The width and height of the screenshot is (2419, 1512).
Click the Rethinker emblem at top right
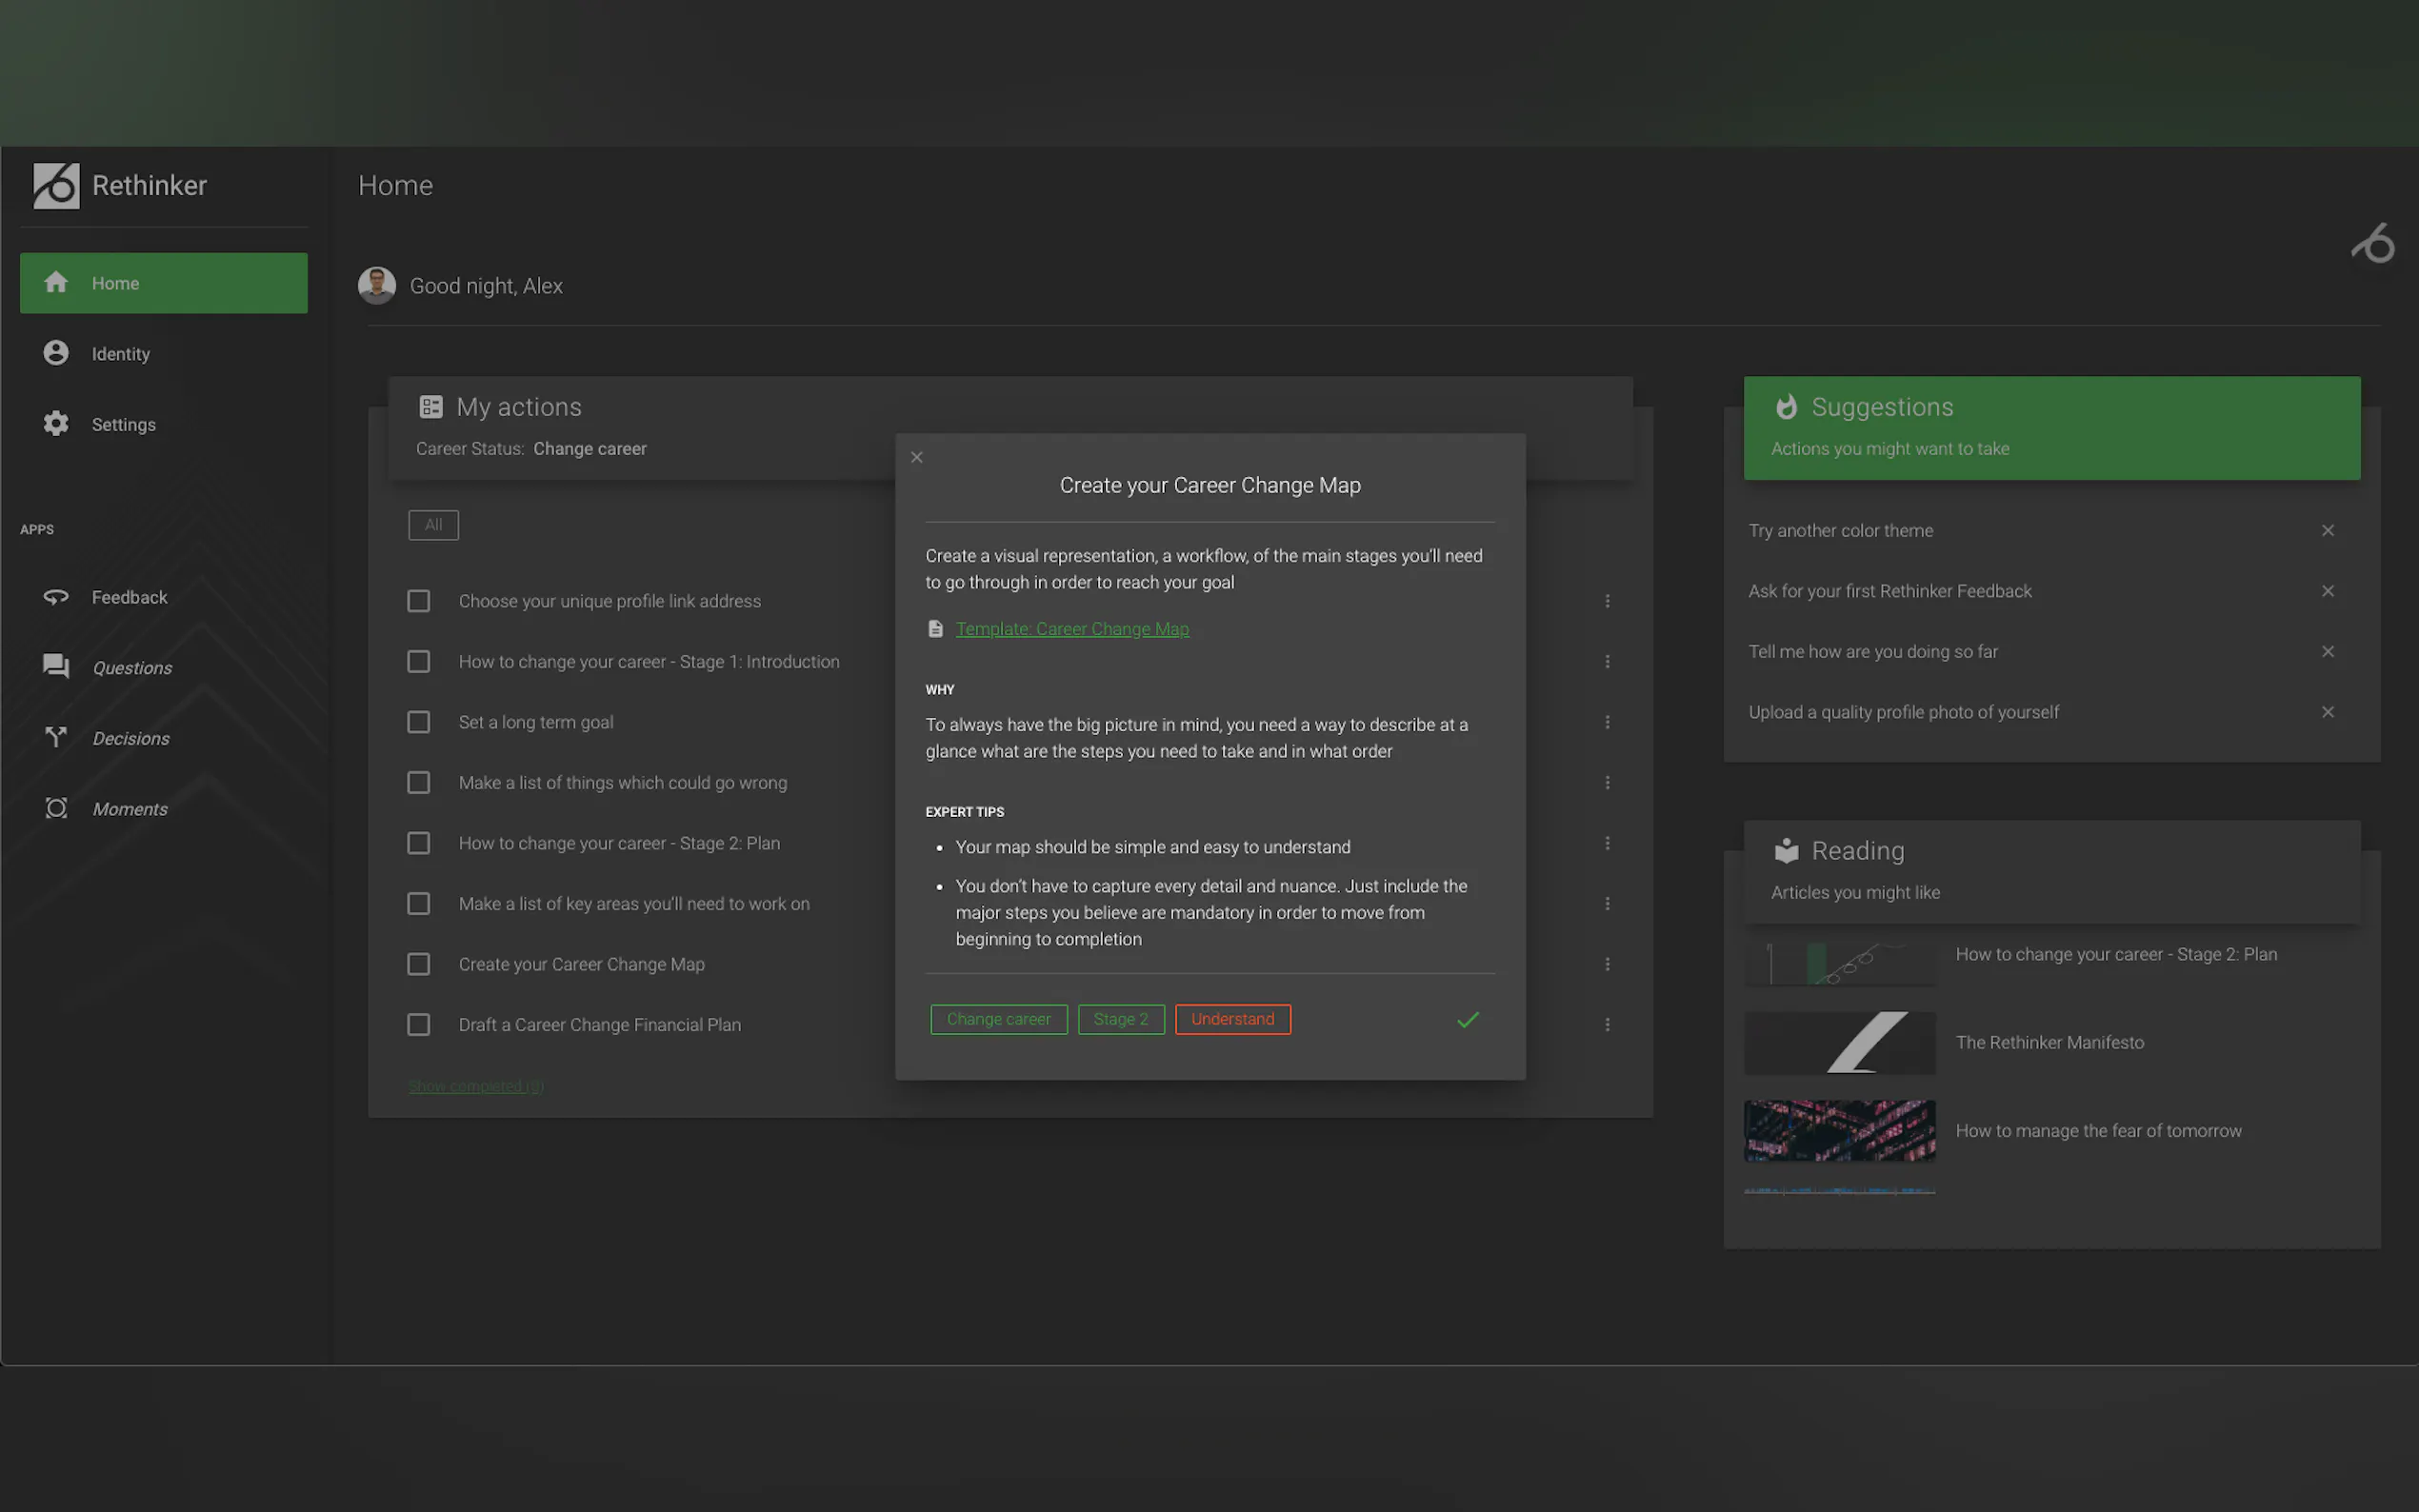pos(2373,243)
